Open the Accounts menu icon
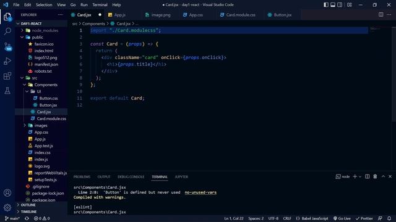 click(x=7, y=193)
